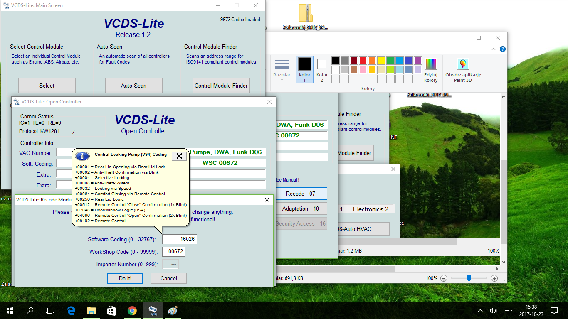Pick the brown swatch in Paint palette

pos(354,70)
